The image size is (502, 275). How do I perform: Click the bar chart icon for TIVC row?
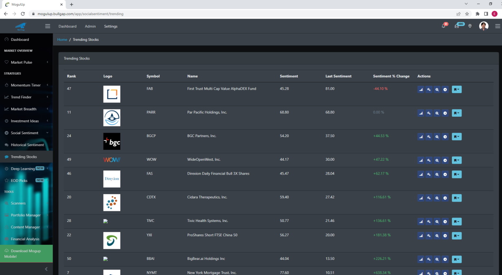pyautogui.click(x=421, y=222)
